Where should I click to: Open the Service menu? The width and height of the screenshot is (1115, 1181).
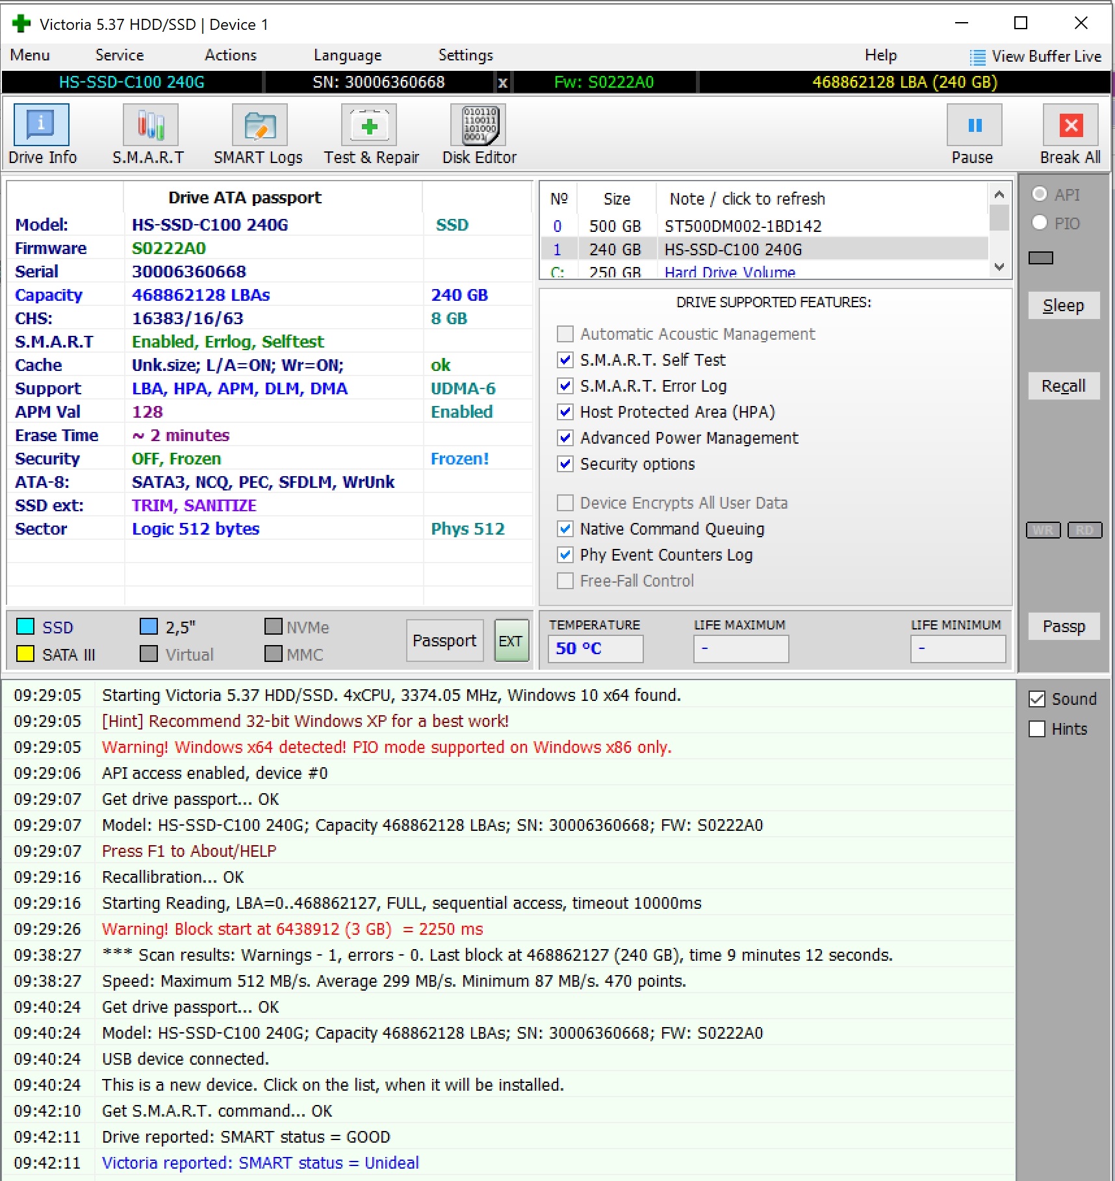tap(120, 55)
